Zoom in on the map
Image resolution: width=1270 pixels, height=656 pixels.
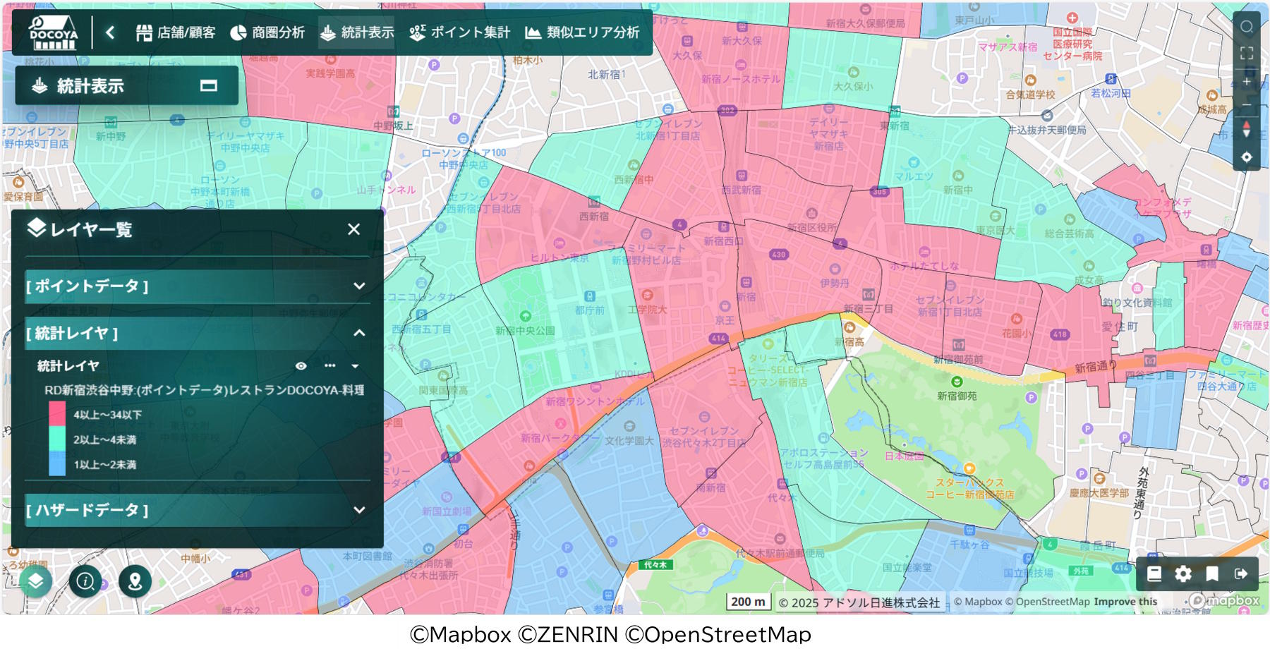point(1247,82)
